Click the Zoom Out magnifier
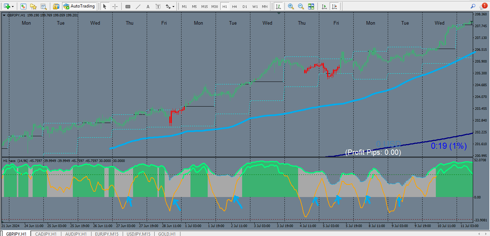 coord(301,6)
